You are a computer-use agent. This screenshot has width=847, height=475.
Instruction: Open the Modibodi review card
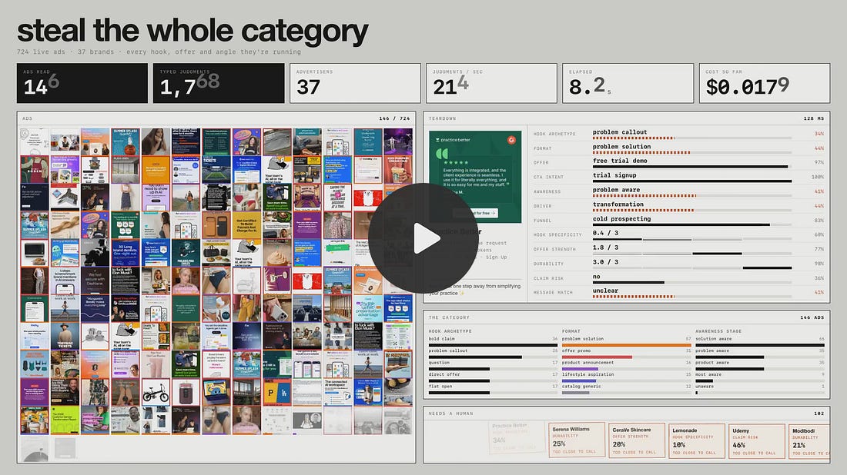pos(809,440)
